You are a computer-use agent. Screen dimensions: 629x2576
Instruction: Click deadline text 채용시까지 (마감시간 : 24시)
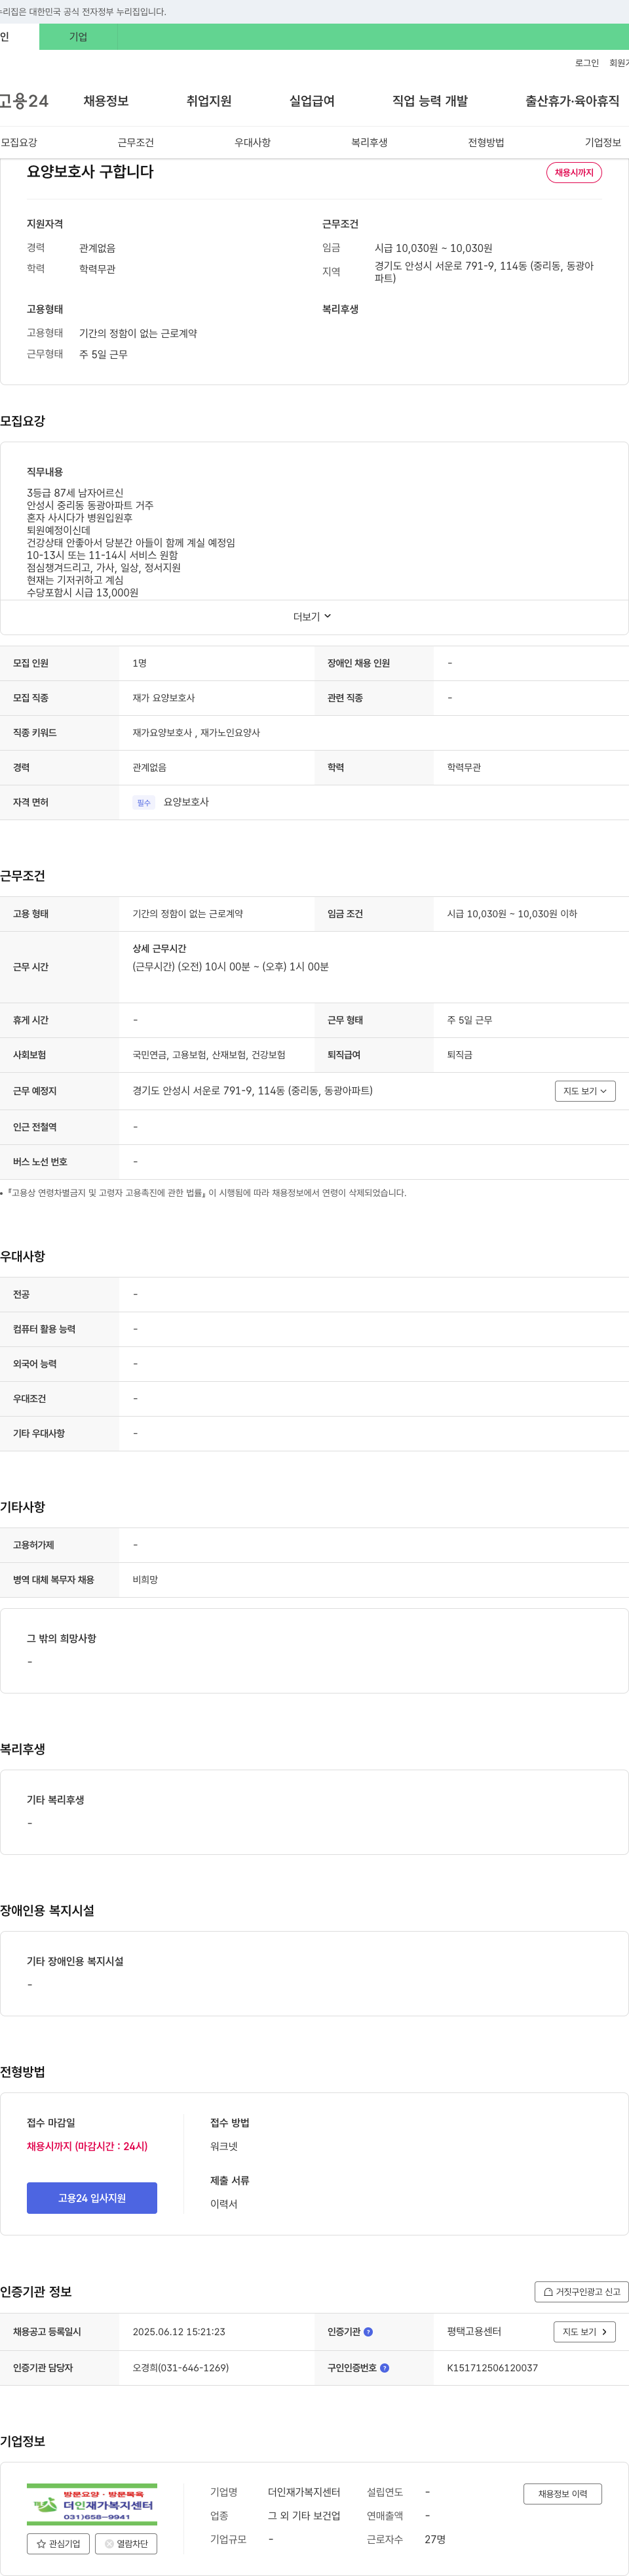click(87, 2146)
